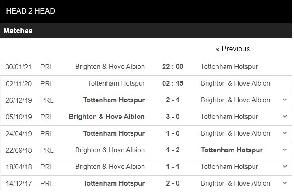294x195 pixels.
Task: Expand the 26/12/19 match row chevron
Action: 284,100
